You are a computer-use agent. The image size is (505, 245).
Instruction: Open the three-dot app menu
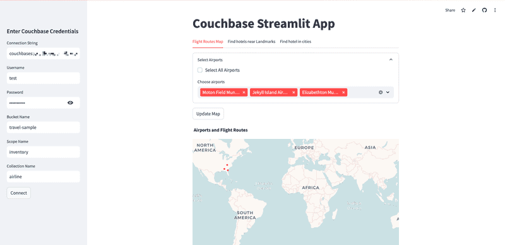click(x=495, y=10)
